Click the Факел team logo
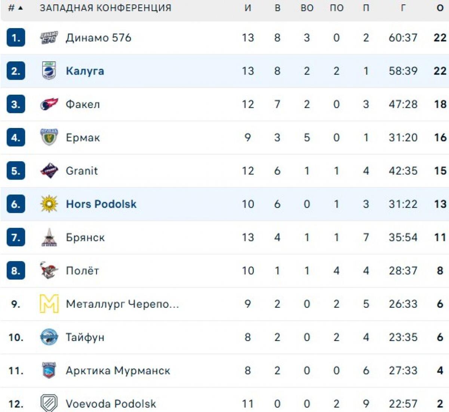449x412 pixels. pyautogui.click(x=49, y=104)
